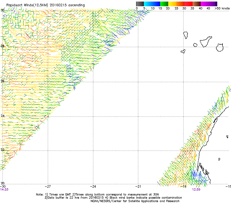
Task: Click the Gran Canaria island outline
Action: [219, 47]
